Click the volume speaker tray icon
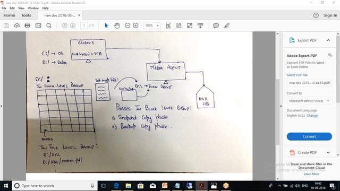The width and height of the screenshot is (340, 191). [x=297, y=186]
